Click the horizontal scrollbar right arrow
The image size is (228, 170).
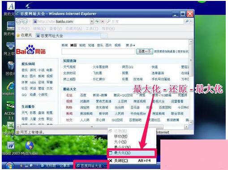[x=186, y=127]
